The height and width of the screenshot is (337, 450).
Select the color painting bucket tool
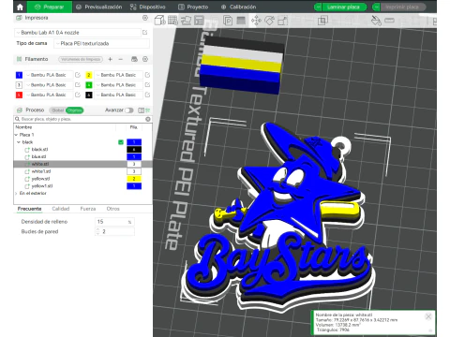376,21
